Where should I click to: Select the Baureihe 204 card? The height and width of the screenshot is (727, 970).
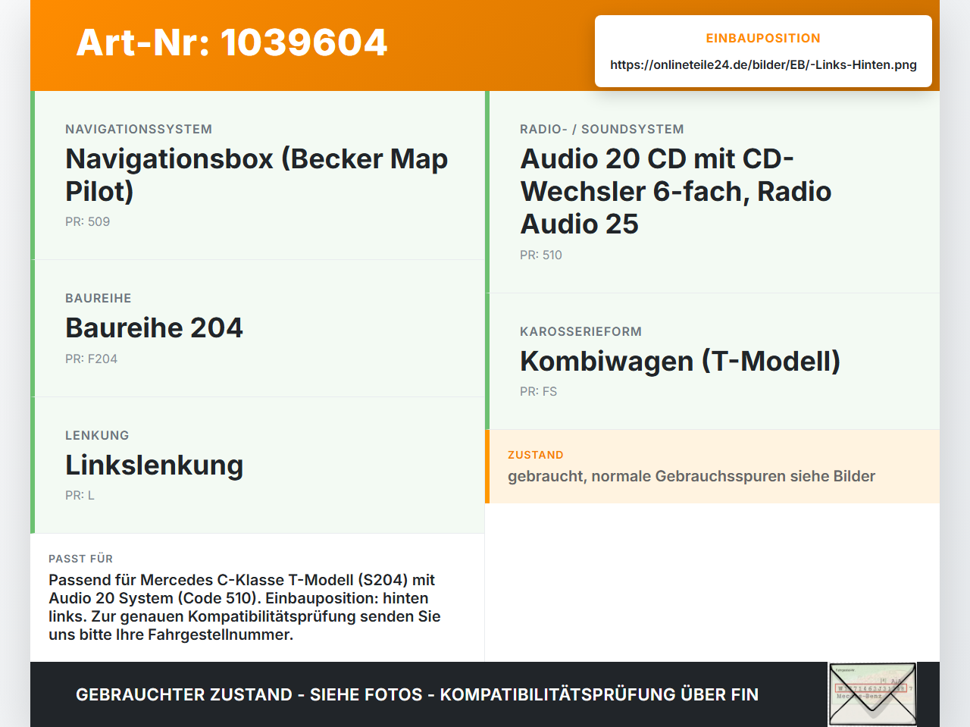click(x=258, y=328)
